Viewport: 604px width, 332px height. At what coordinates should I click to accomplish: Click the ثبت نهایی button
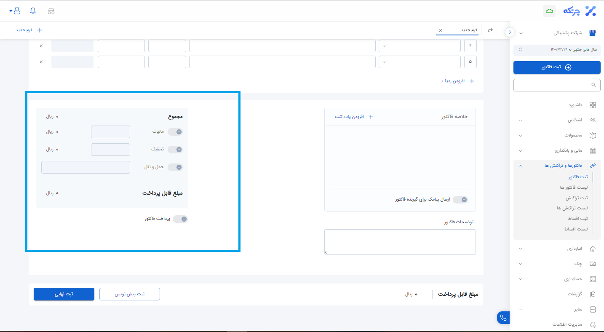[x=64, y=294]
